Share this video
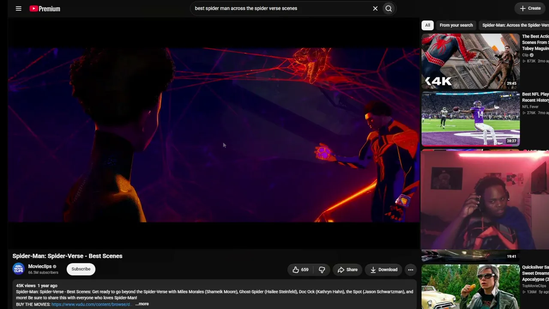Image resolution: width=549 pixels, height=309 pixels. 347,270
